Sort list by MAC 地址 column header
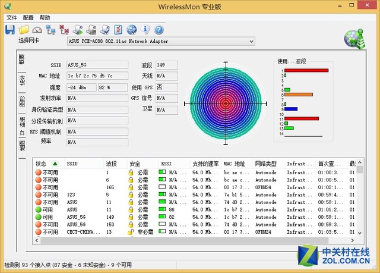 click(237, 164)
